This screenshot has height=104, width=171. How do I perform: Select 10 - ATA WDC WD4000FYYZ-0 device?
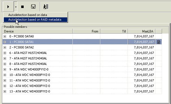click(30, 75)
